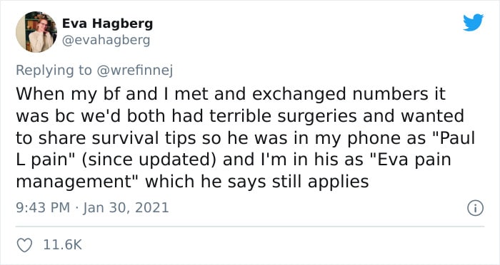
Task: Click the 9:43 PM timestamp
Action: pos(43,208)
